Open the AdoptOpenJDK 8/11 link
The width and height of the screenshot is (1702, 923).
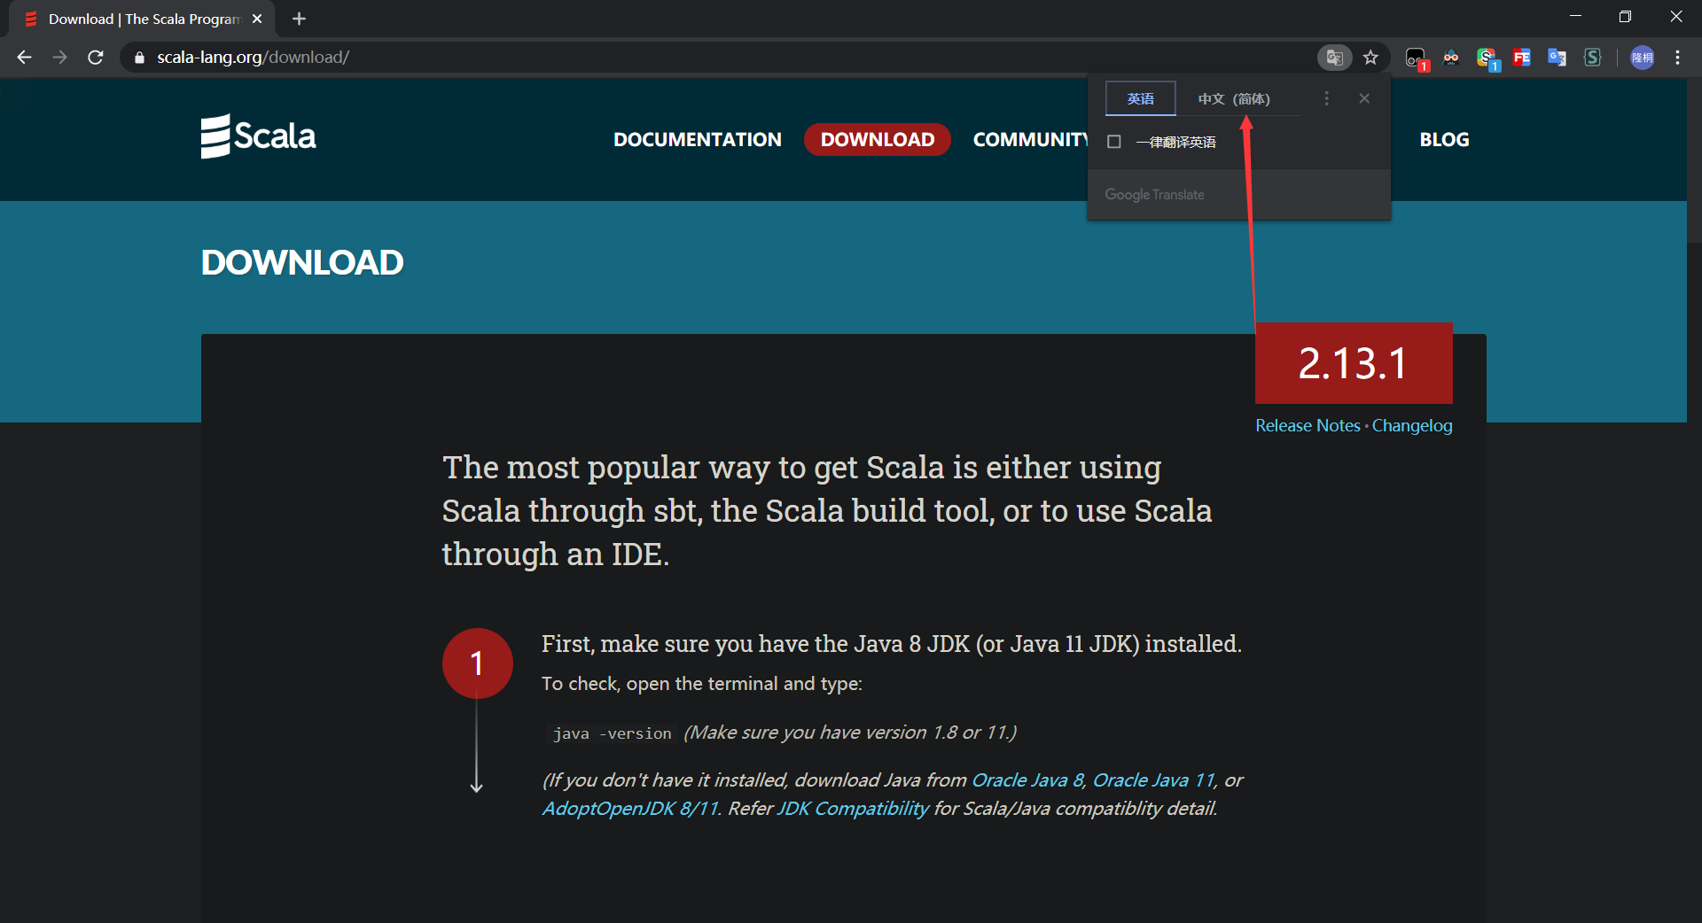[x=630, y=809]
